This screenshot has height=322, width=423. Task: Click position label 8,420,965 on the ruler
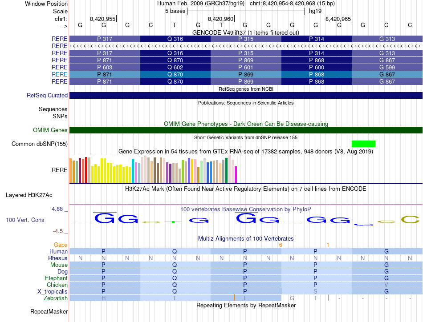point(338,19)
